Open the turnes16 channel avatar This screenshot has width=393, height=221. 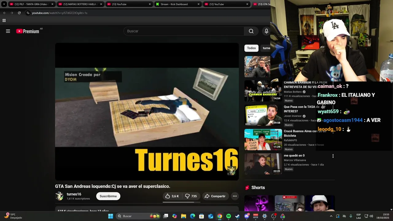[59, 196]
